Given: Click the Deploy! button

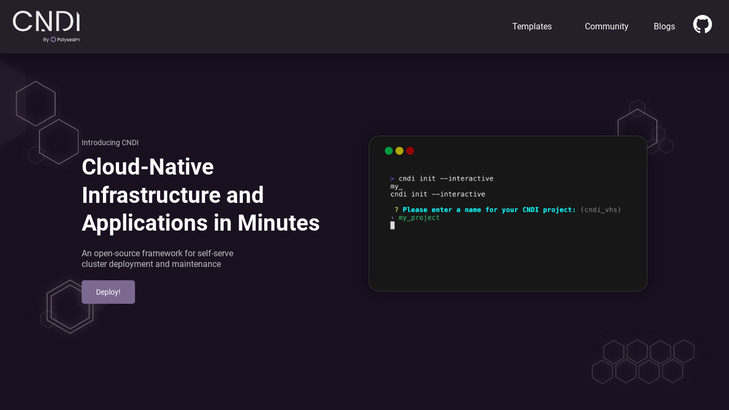Looking at the screenshot, I should [108, 292].
